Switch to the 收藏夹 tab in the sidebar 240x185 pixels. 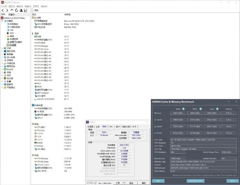12,14
